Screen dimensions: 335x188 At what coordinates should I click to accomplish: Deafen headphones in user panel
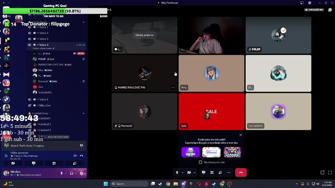71,173
